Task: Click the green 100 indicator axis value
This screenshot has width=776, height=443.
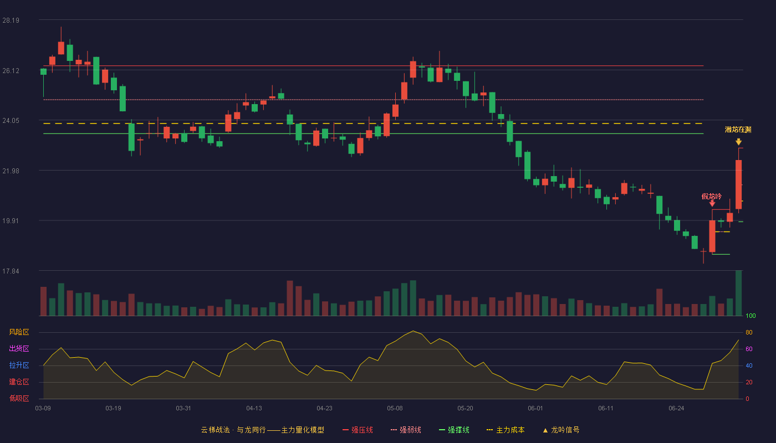Action: [751, 316]
